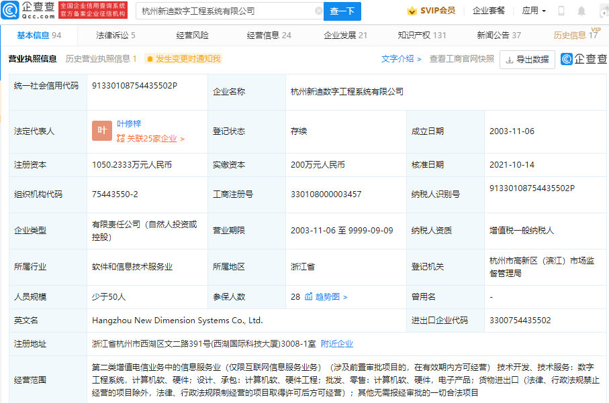Select registration status 存续
The height and width of the screenshot is (403, 609).
click(x=299, y=131)
